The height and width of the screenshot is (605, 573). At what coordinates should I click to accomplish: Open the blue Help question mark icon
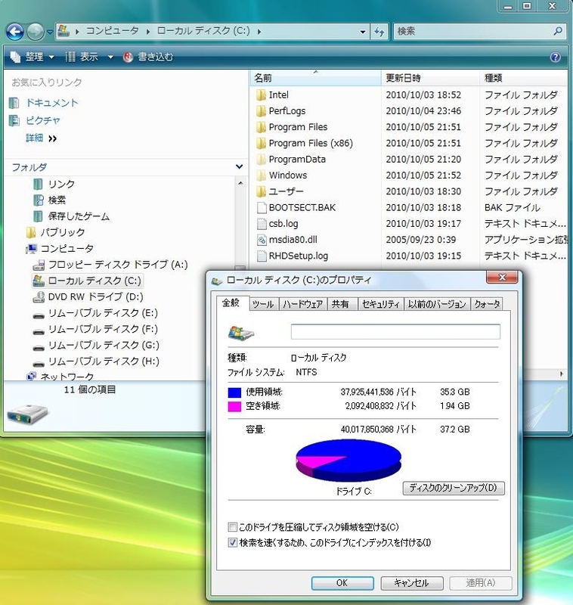point(556,57)
